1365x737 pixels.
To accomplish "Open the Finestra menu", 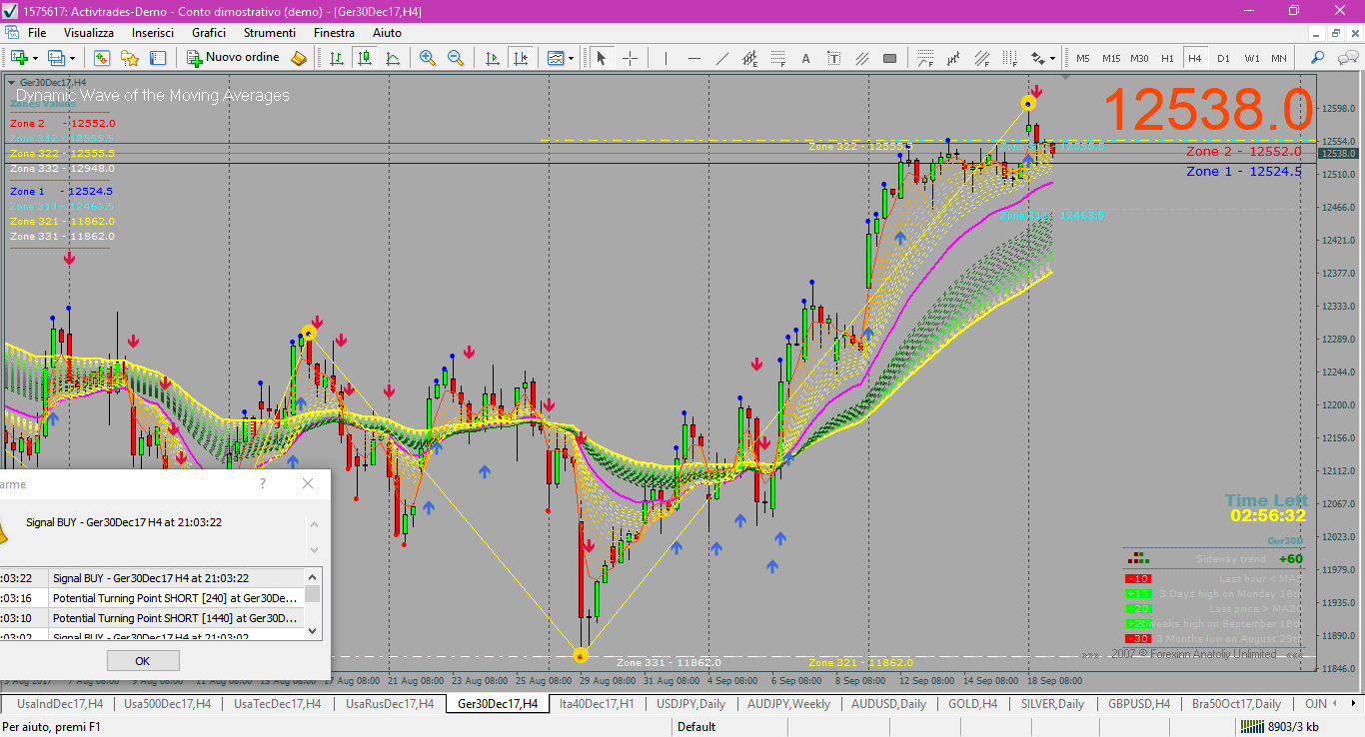I will (x=334, y=33).
